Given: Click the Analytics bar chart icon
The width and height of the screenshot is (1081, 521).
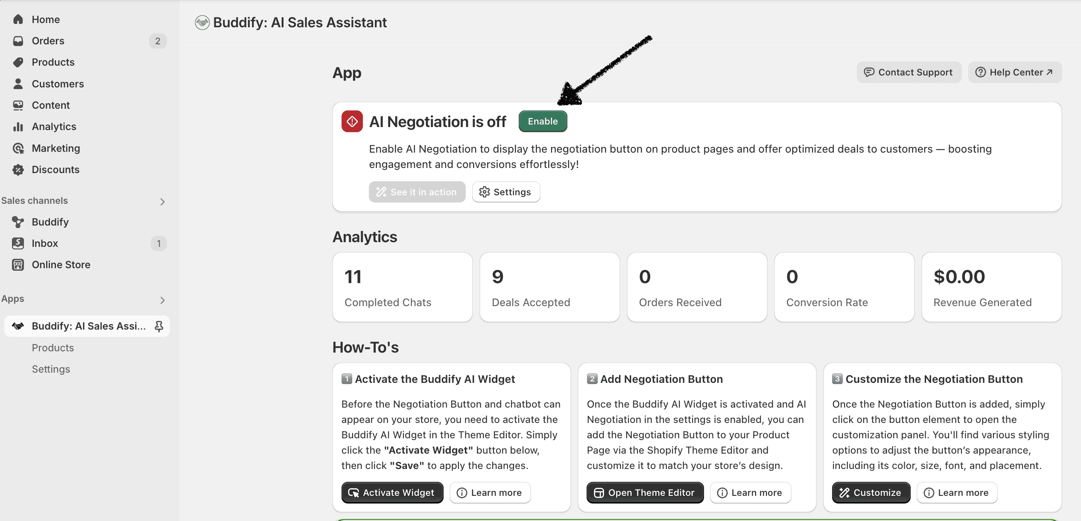Looking at the screenshot, I should 18,127.
